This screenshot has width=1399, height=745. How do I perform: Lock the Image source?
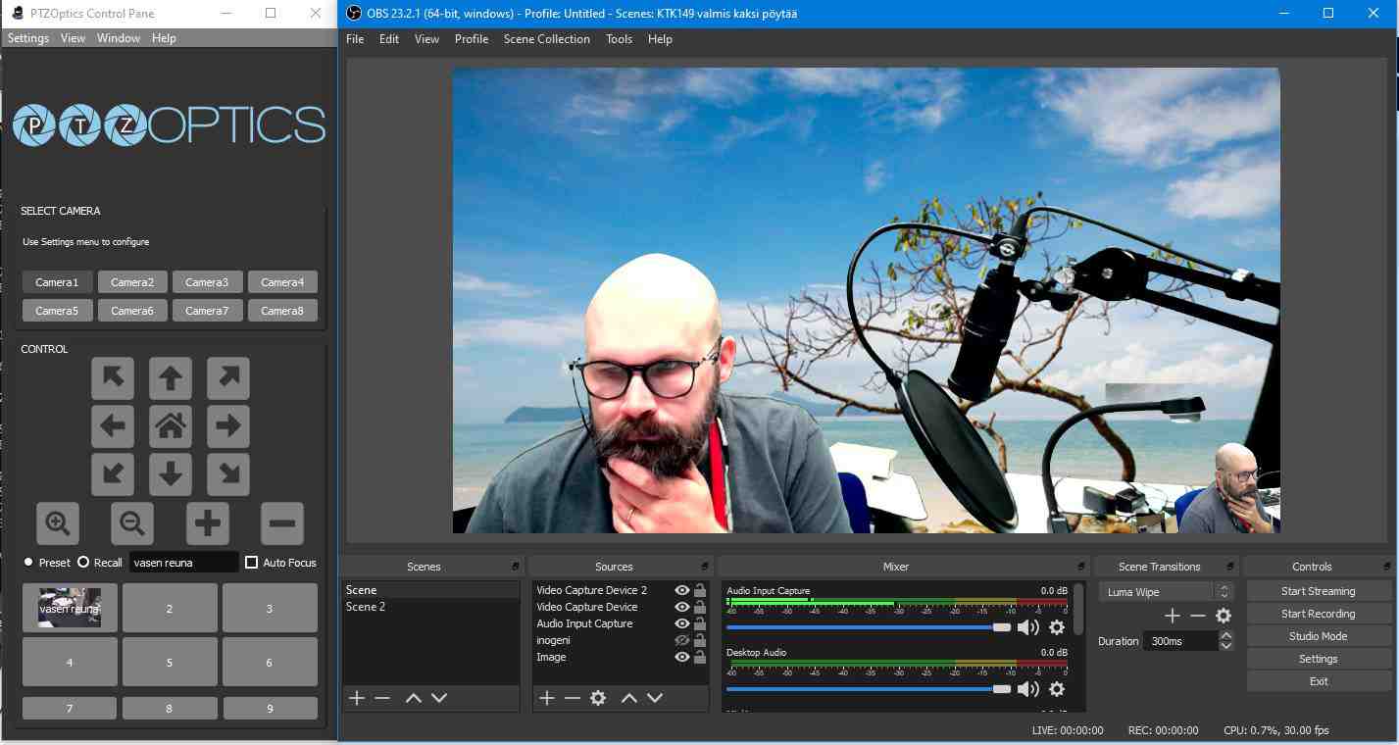700,657
